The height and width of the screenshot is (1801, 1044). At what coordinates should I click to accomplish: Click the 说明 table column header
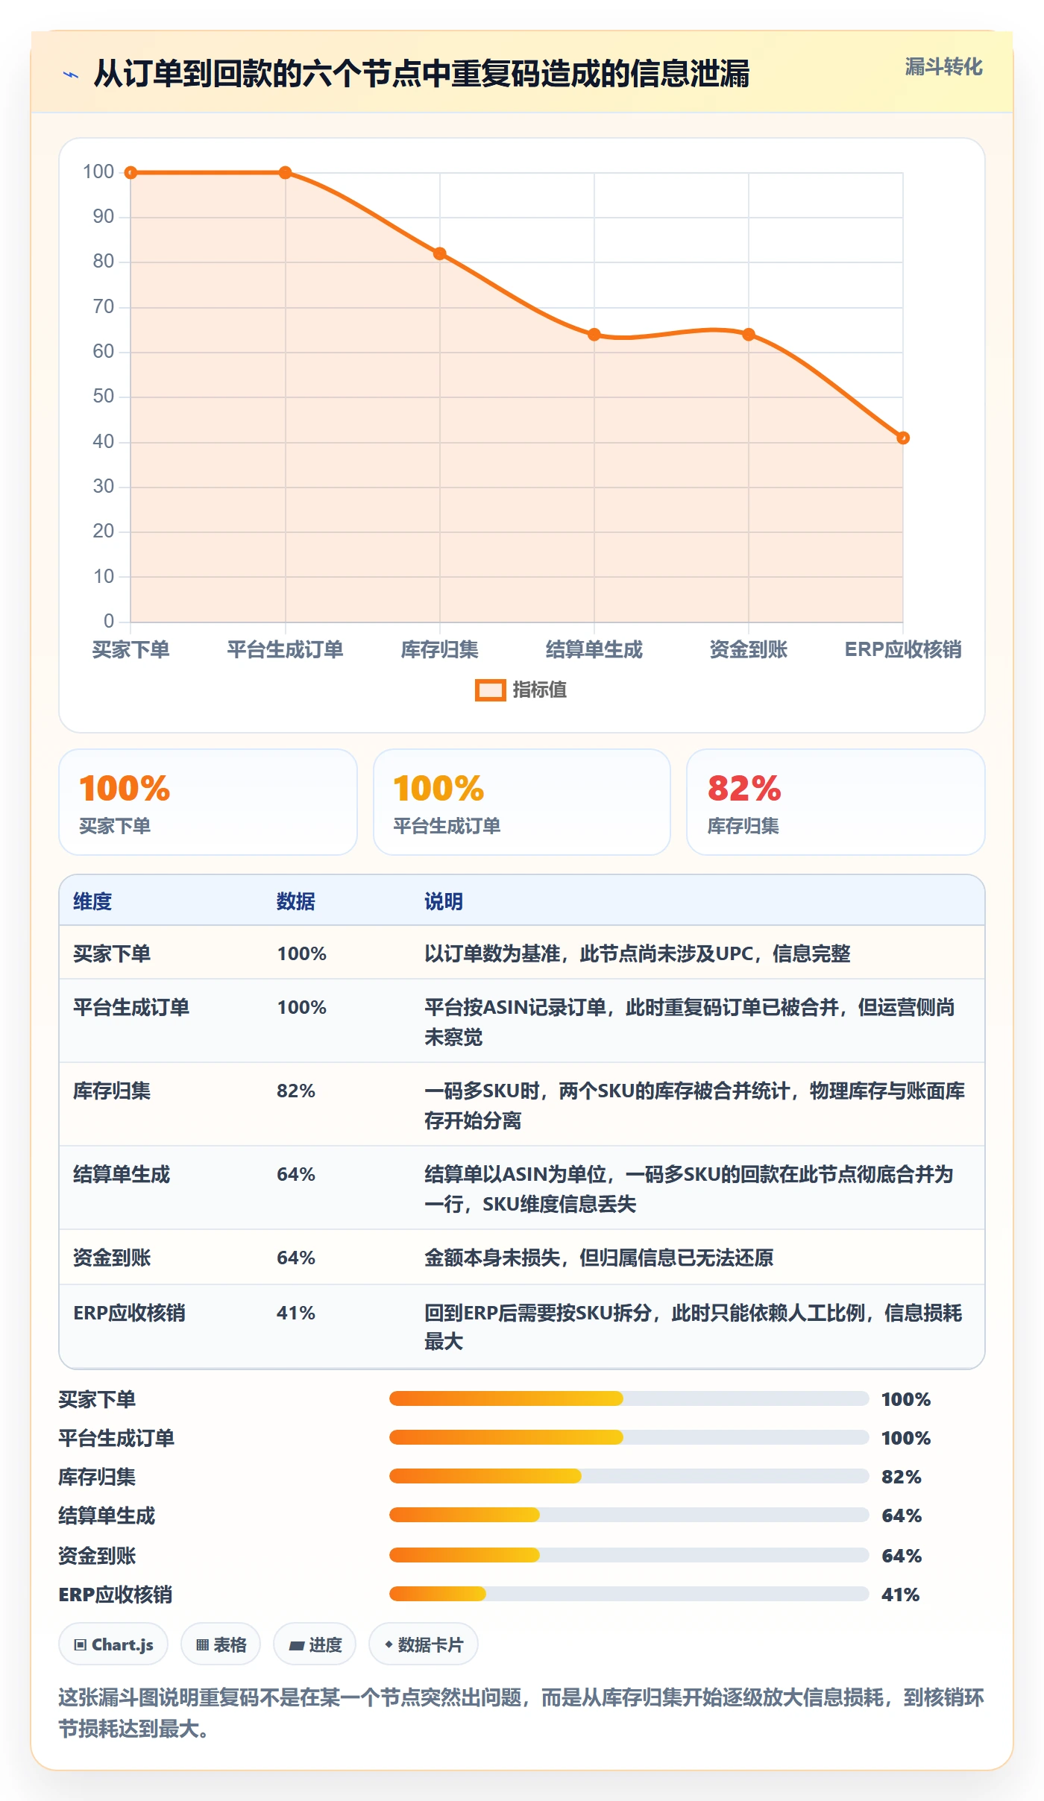point(444,901)
